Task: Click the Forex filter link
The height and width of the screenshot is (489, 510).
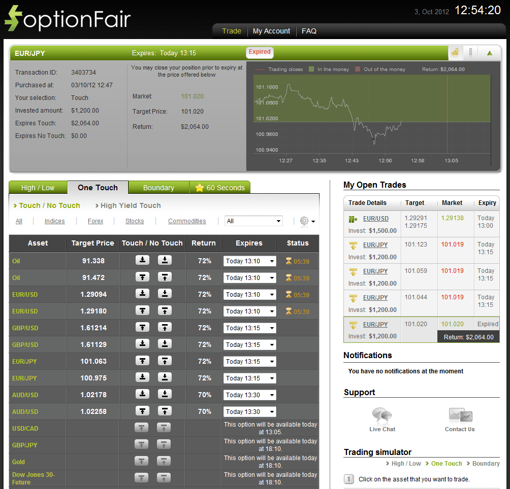Action: tap(95, 221)
